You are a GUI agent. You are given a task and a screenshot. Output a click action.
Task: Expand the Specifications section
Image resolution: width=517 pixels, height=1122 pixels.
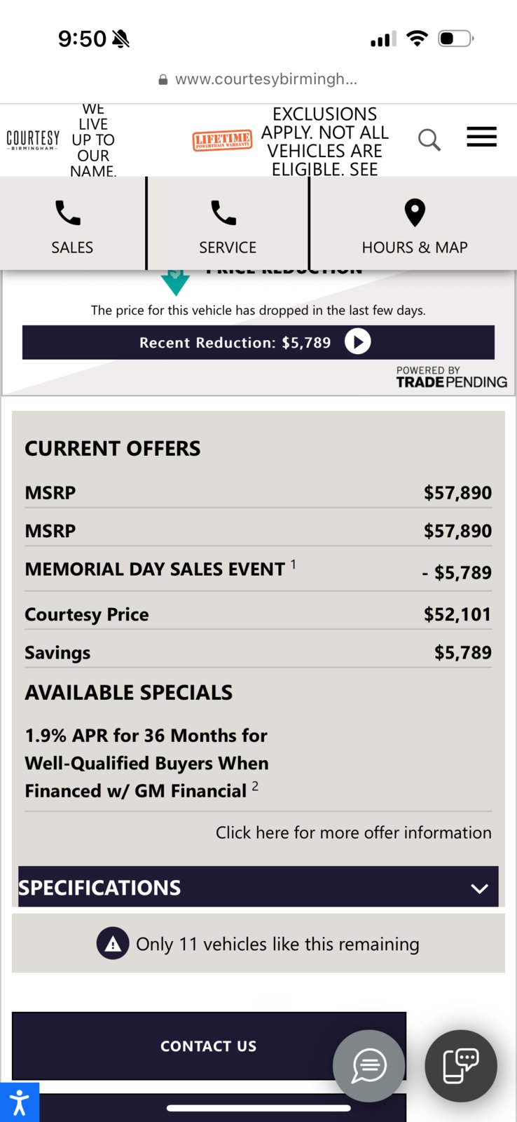258,887
